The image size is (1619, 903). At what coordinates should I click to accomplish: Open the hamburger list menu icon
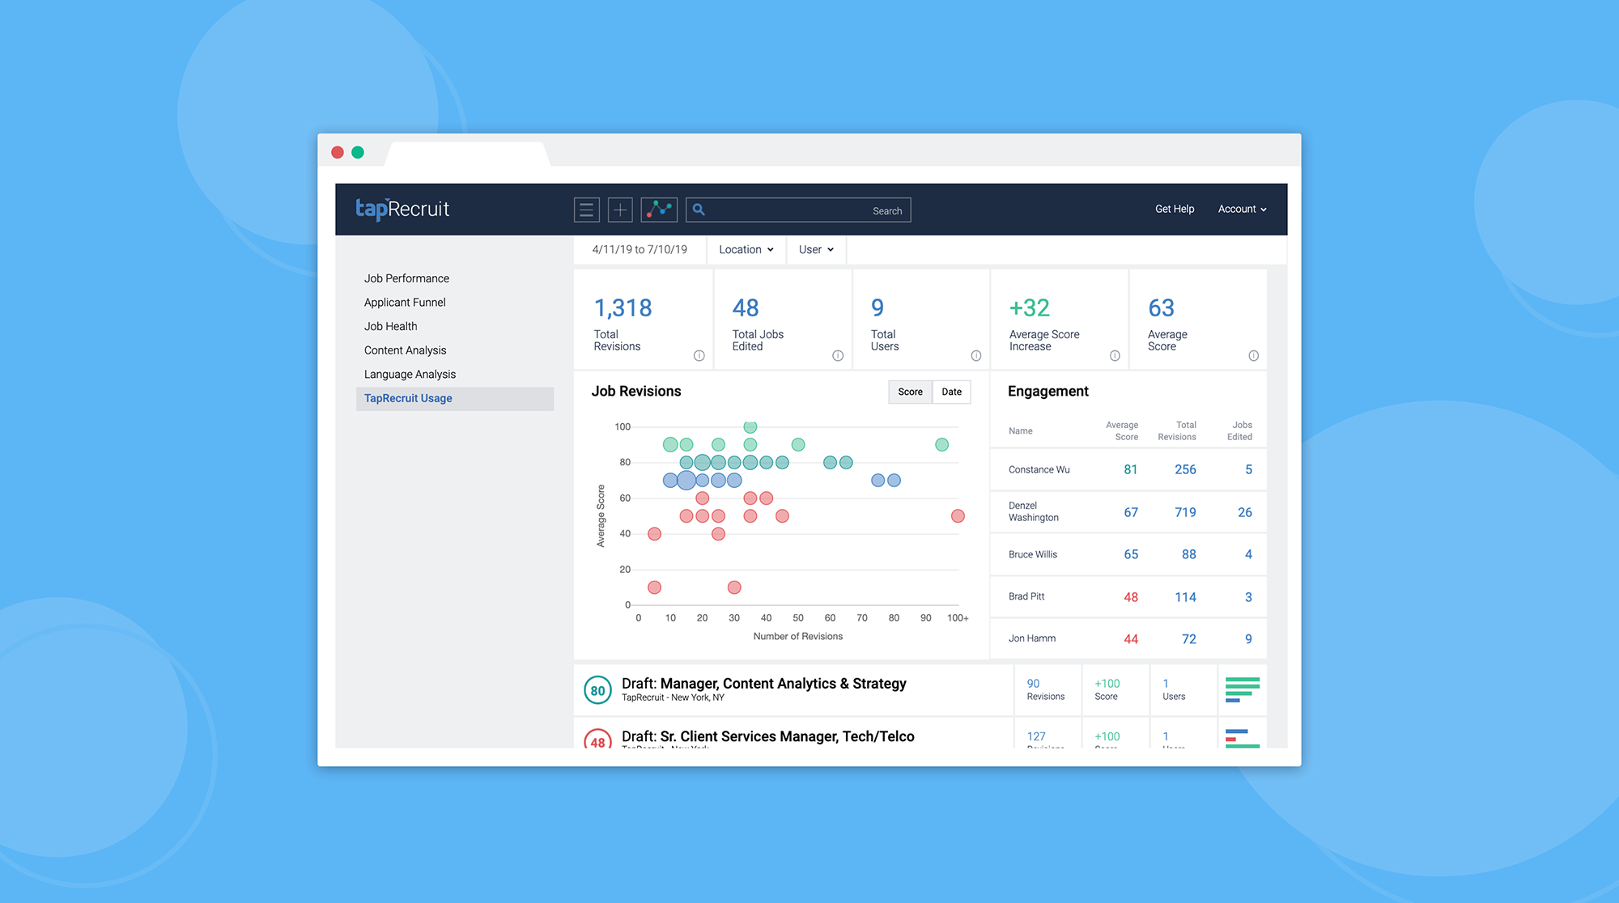pyautogui.click(x=587, y=210)
